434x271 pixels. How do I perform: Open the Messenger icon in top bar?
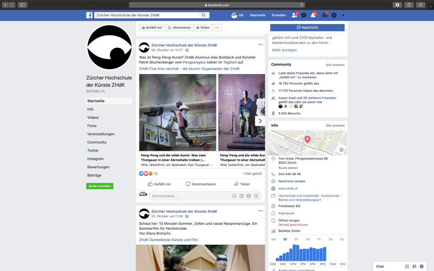click(x=304, y=15)
